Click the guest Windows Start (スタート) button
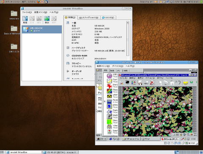The image size is (203, 154). pos(101,139)
